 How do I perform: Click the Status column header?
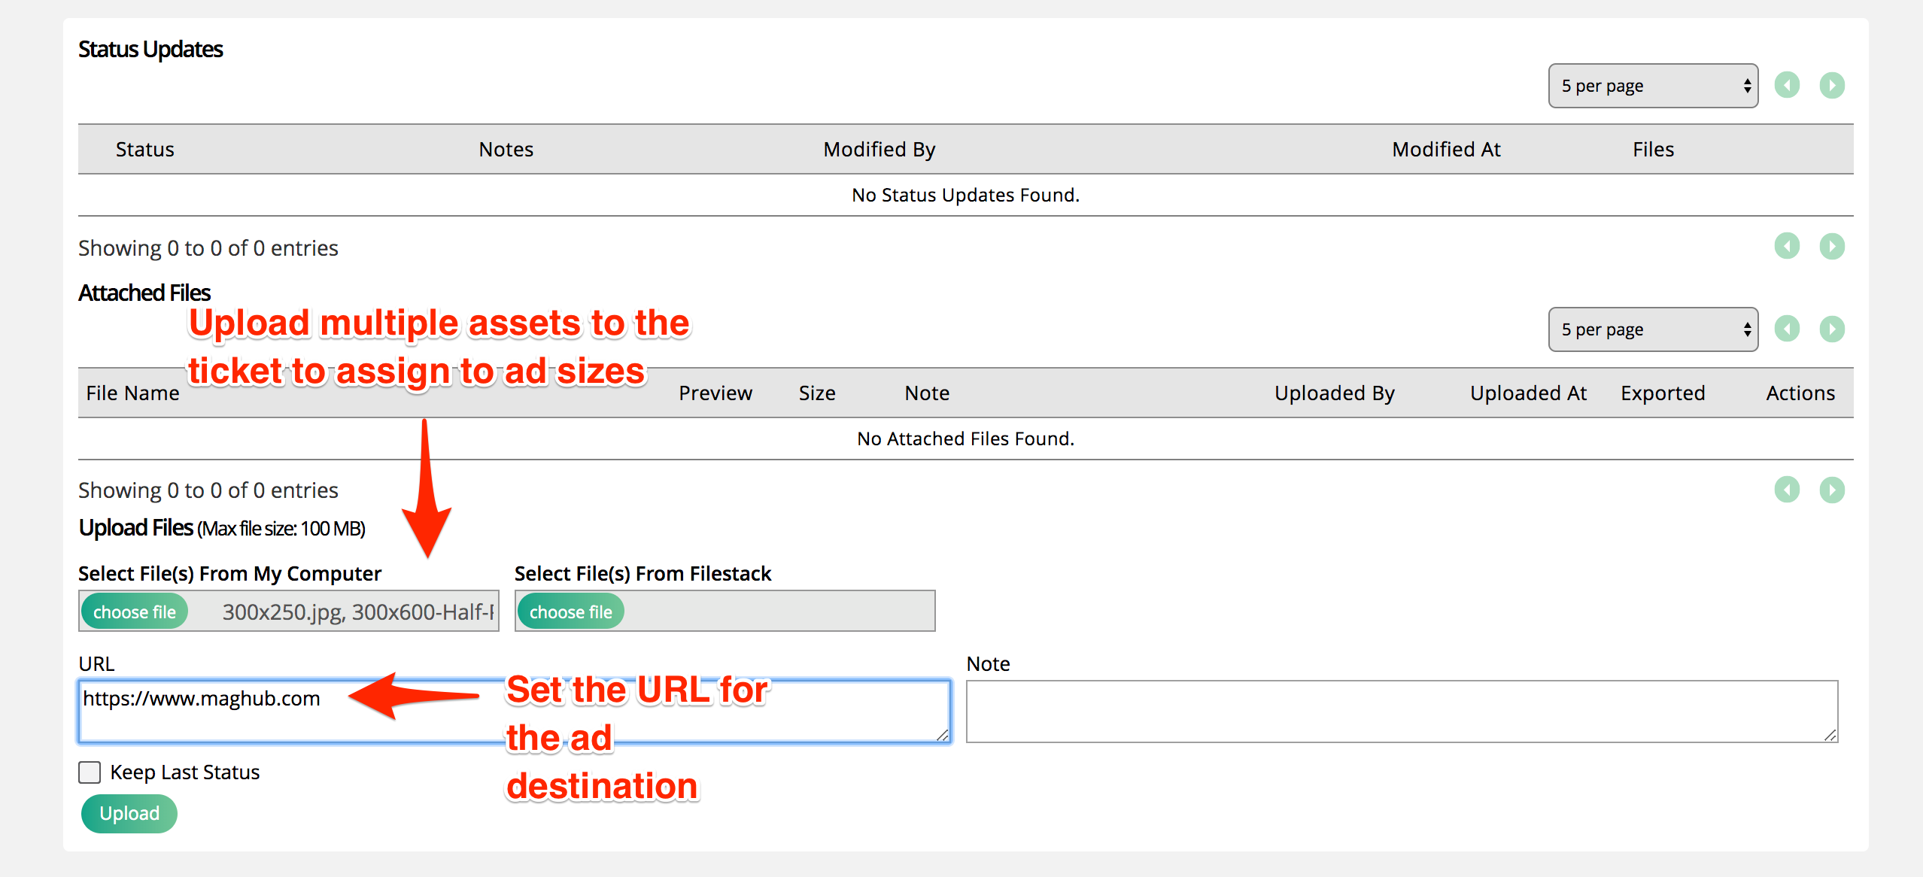144,149
